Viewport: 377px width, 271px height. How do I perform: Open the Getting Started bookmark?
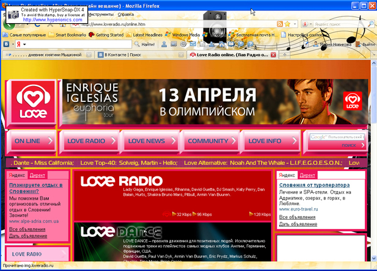(x=106, y=35)
